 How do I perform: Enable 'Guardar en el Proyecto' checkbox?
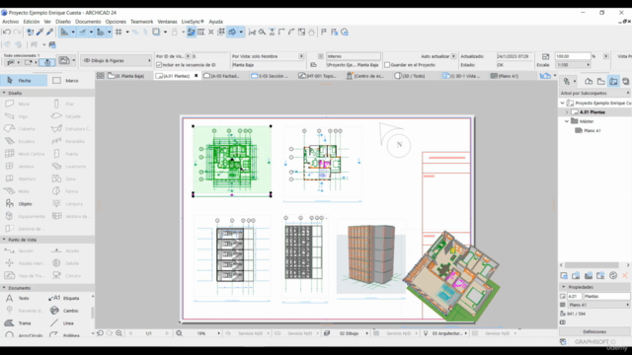pyautogui.click(x=387, y=65)
